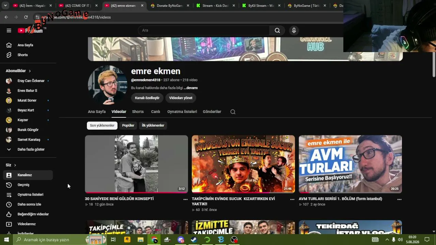Expand the Abonelikler section arrow
The height and width of the screenshot is (245, 436).
point(30,71)
